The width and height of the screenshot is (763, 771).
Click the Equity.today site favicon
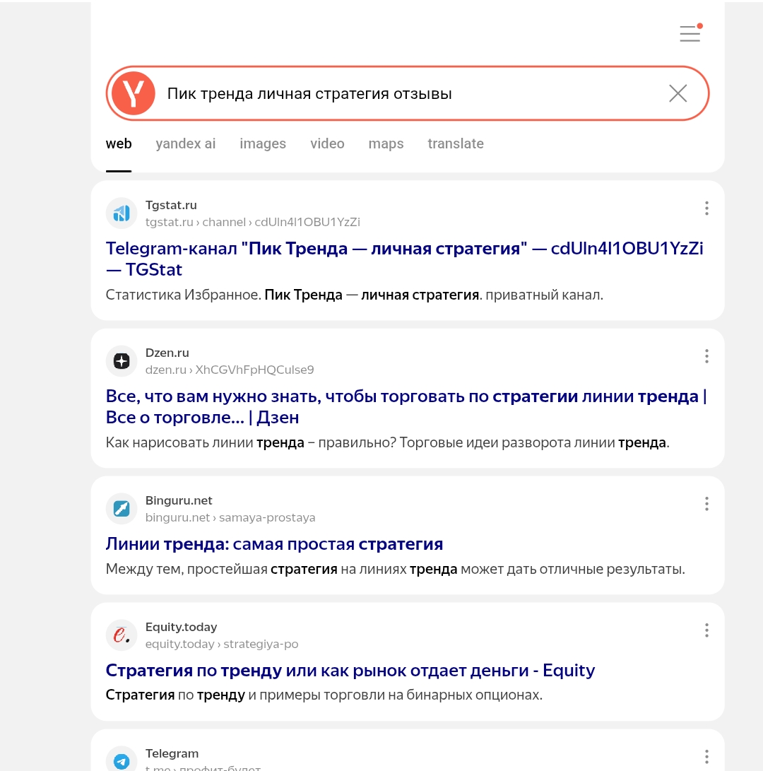(121, 635)
